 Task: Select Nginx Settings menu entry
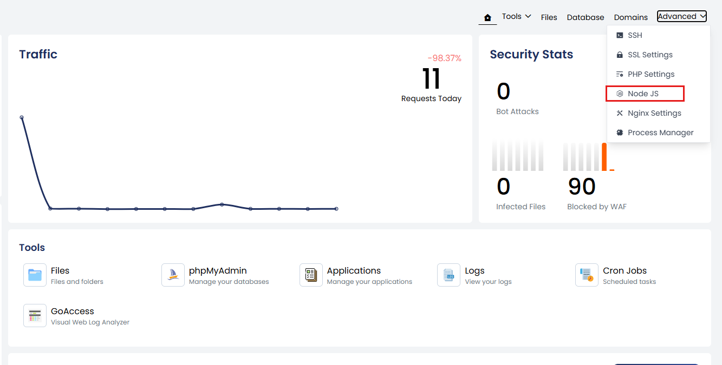658,113
